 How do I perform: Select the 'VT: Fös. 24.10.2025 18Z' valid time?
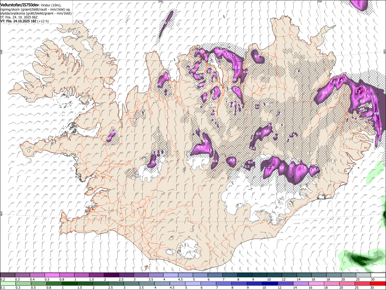[18, 21]
